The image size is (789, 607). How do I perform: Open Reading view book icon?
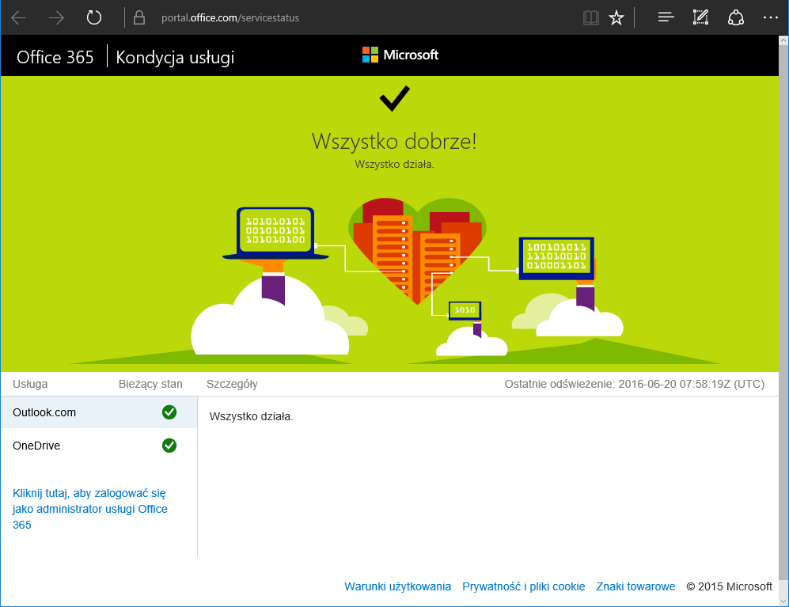pos(590,18)
